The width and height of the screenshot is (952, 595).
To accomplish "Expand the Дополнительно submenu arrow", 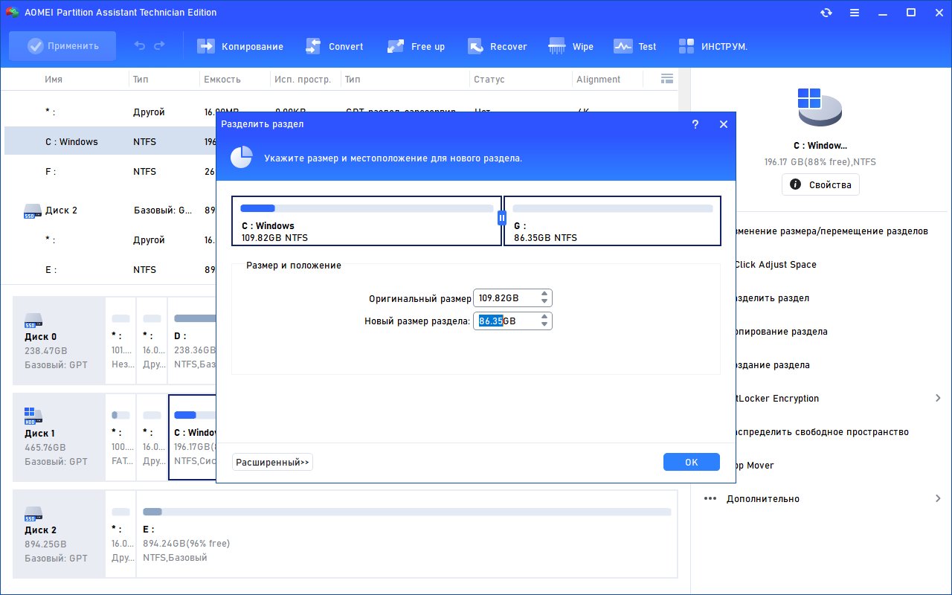I will (x=938, y=499).
